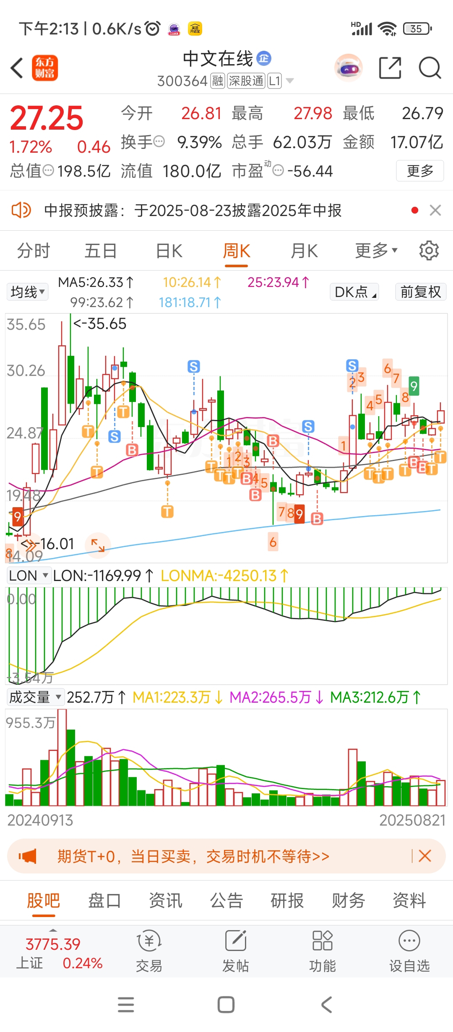Tap the 20250821 end date label
Image resolution: width=453 pixels, height=1032 pixels.
point(412,820)
